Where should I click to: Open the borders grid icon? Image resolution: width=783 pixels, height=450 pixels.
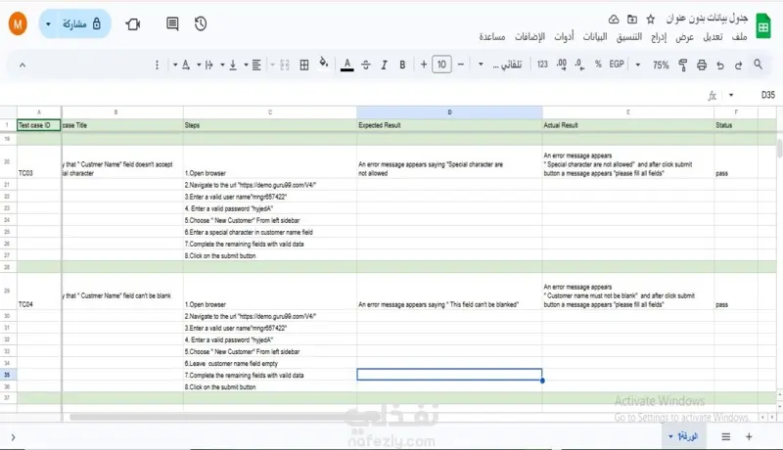(304, 65)
